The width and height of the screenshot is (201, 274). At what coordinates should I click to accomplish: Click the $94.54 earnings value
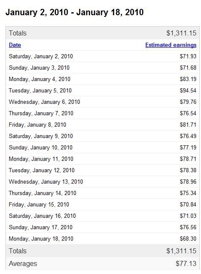click(x=188, y=90)
